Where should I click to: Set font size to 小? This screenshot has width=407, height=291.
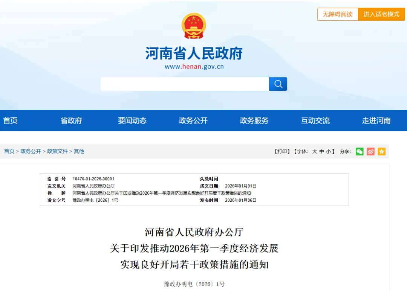[x=328, y=151]
